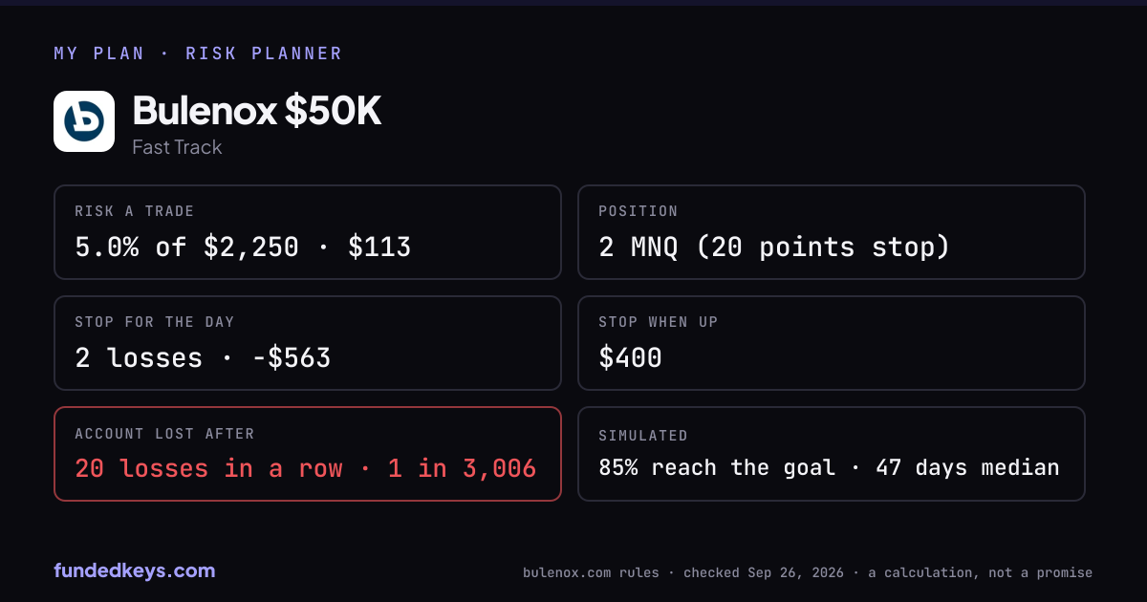Select the 20 losses in a row text

(x=208, y=468)
